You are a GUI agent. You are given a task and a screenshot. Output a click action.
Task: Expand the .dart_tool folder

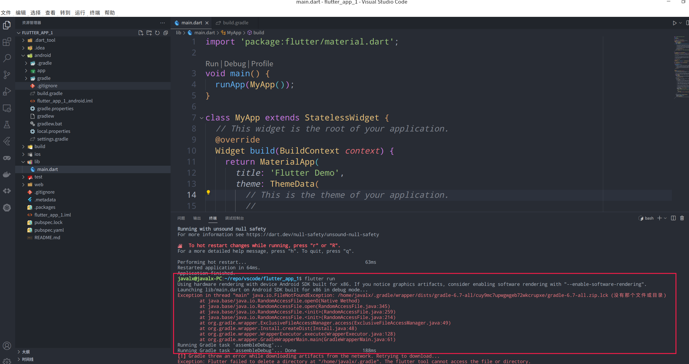pos(23,40)
